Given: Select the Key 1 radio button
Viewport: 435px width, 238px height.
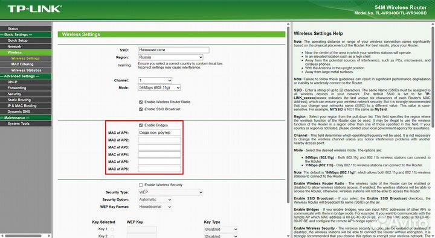Looking at the screenshot, I should coord(112,230).
